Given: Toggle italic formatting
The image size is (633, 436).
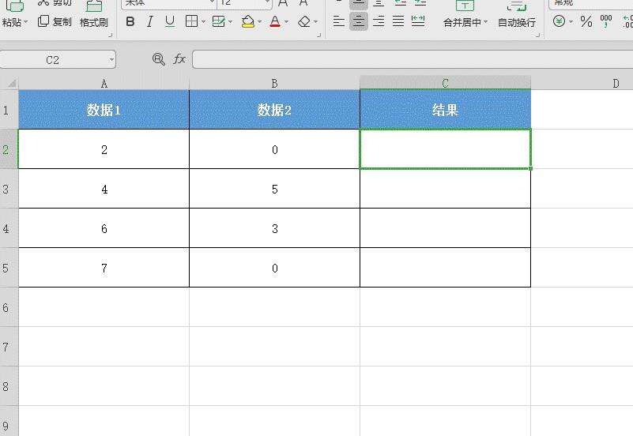Looking at the screenshot, I should click(150, 21).
